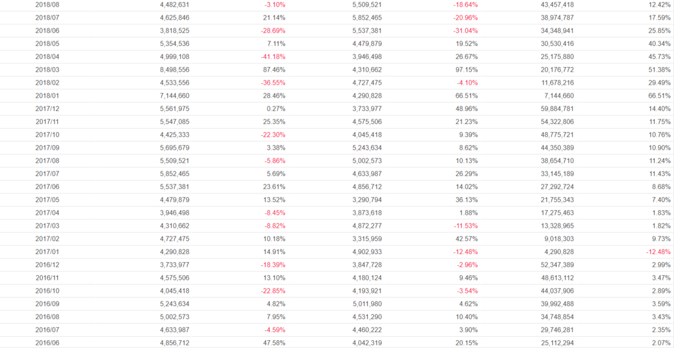The image size is (674, 348).
Task: Click the 2017/06 date cell
Action: [47, 186]
